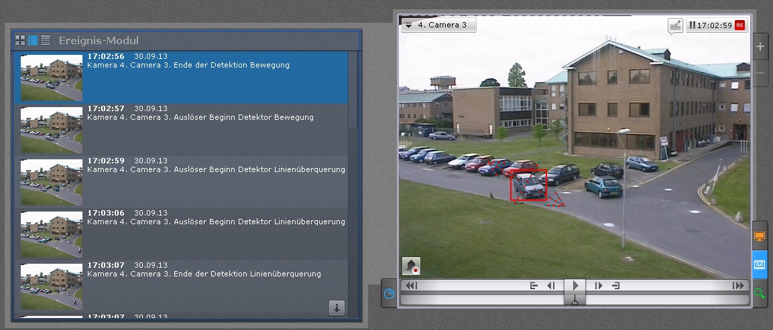This screenshot has width=773, height=330.
Task: Select event 17:02:57 Auslöser Beginn Detektor Bewegung
Action: pyautogui.click(x=182, y=130)
